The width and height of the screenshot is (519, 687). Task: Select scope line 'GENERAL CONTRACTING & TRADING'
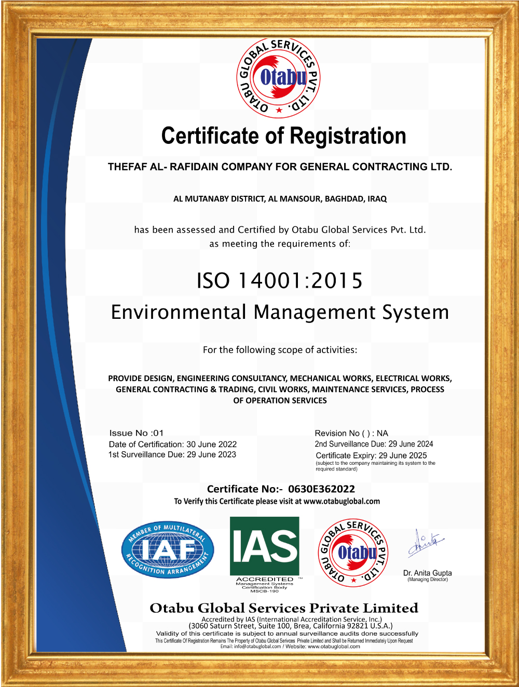(280, 389)
